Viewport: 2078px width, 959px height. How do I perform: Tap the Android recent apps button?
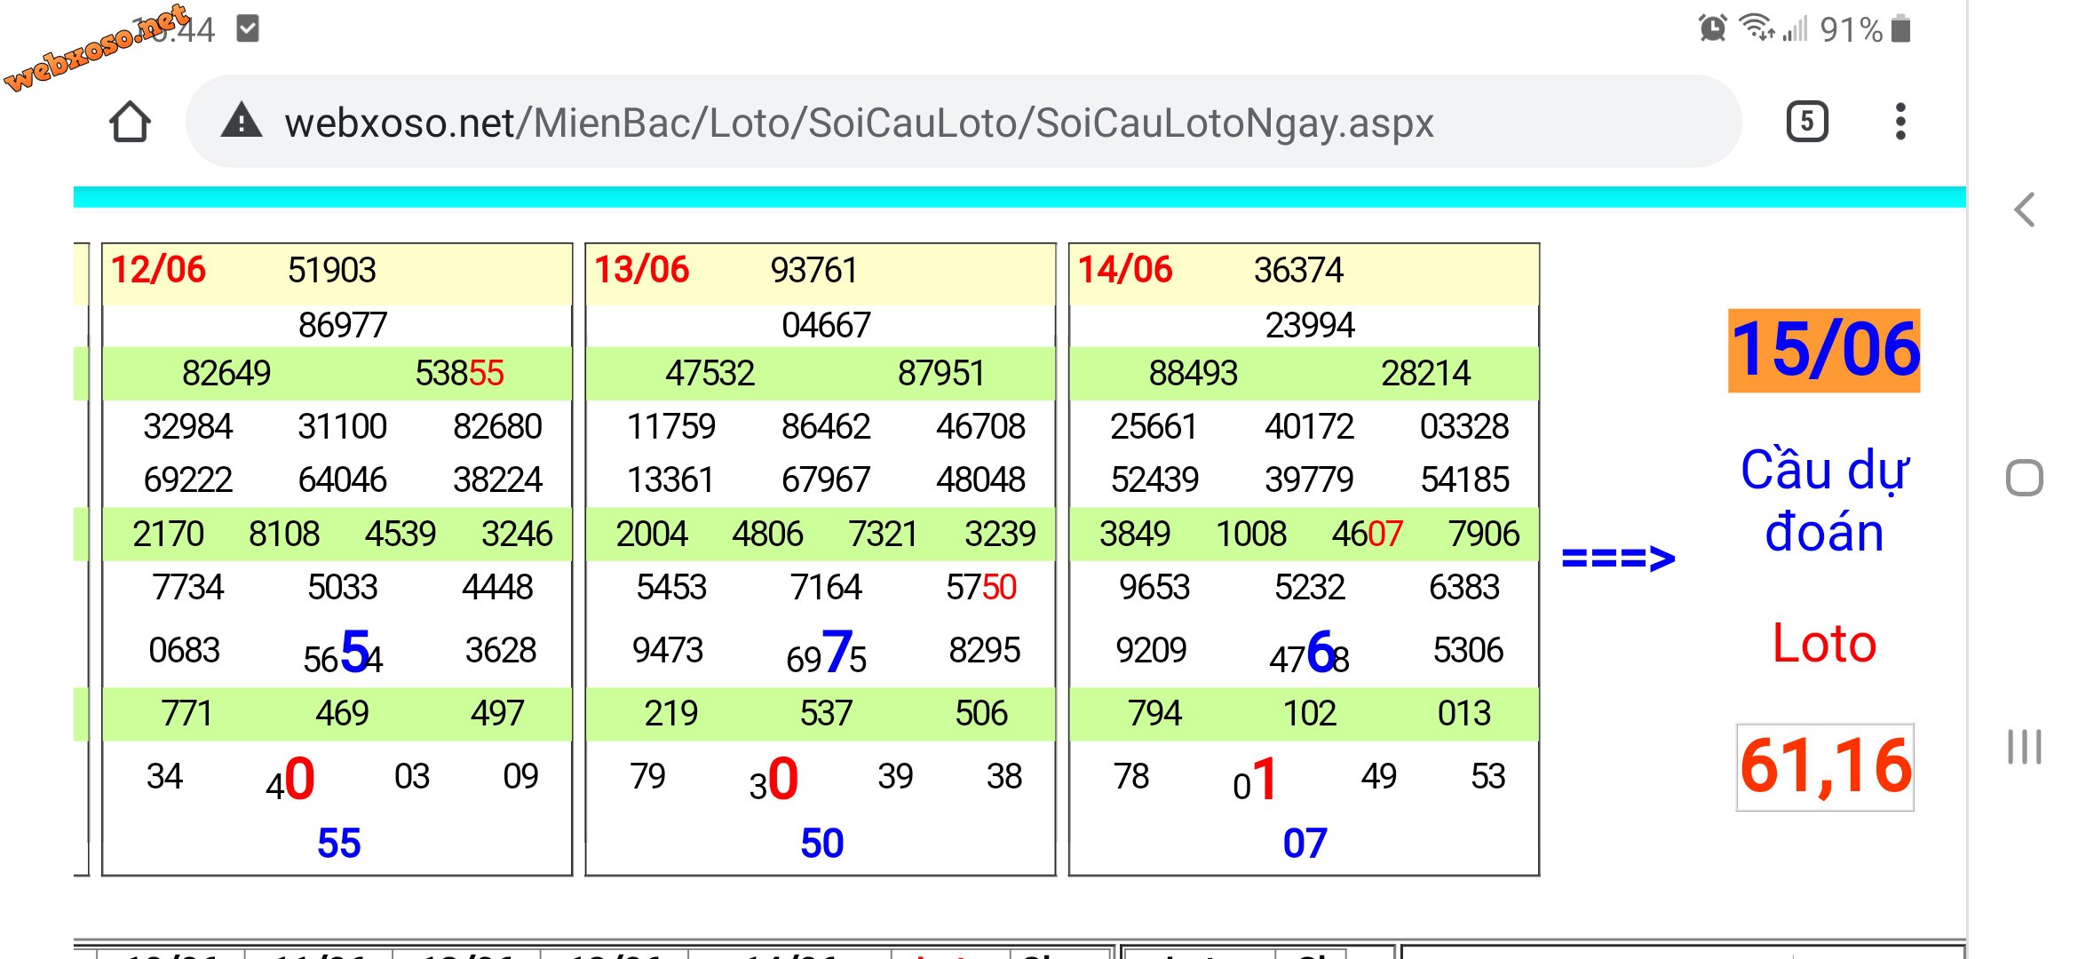(2024, 746)
